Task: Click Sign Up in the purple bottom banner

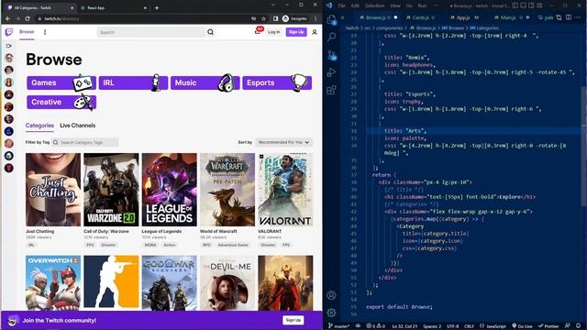Action: click(x=293, y=320)
